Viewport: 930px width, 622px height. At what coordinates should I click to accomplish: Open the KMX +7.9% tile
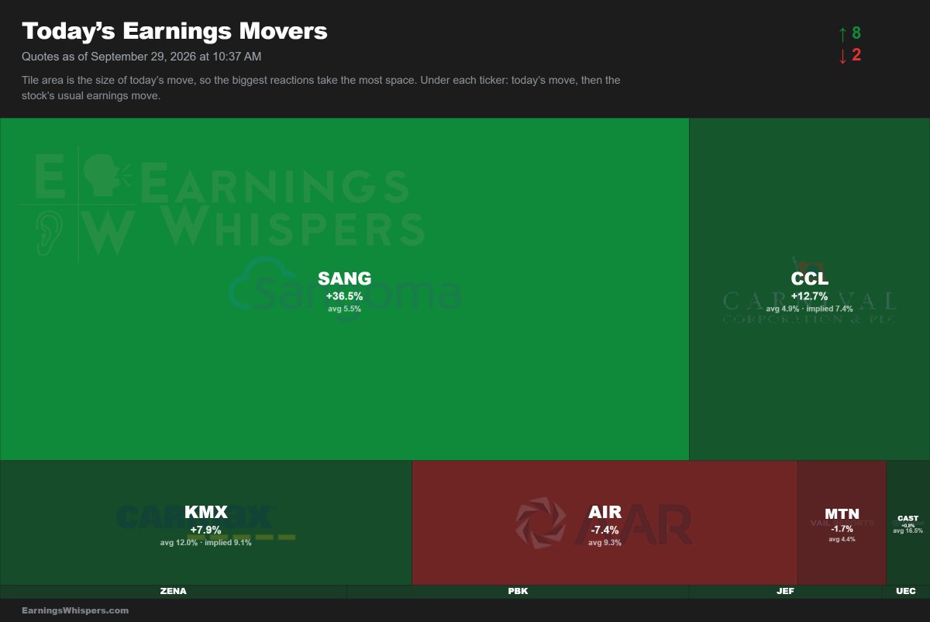pyautogui.click(x=205, y=523)
